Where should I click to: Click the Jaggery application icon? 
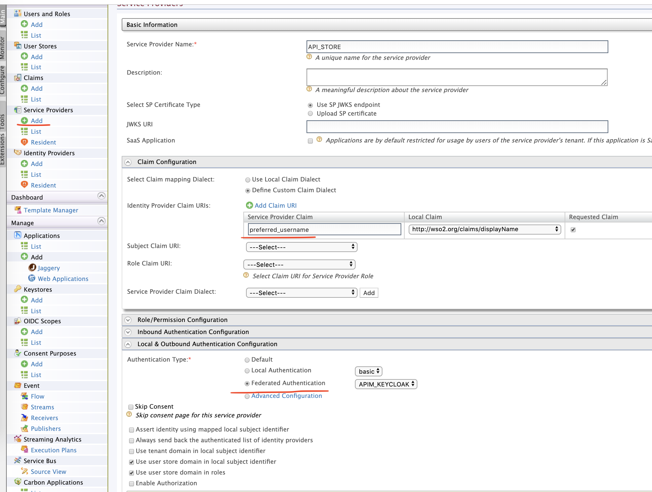pos(32,268)
